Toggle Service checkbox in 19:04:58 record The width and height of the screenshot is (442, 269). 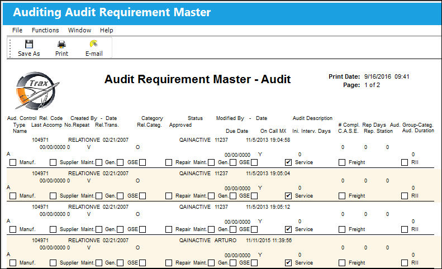288,162
